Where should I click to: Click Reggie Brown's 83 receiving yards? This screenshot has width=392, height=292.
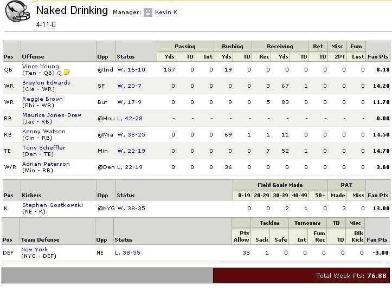(x=285, y=102)
